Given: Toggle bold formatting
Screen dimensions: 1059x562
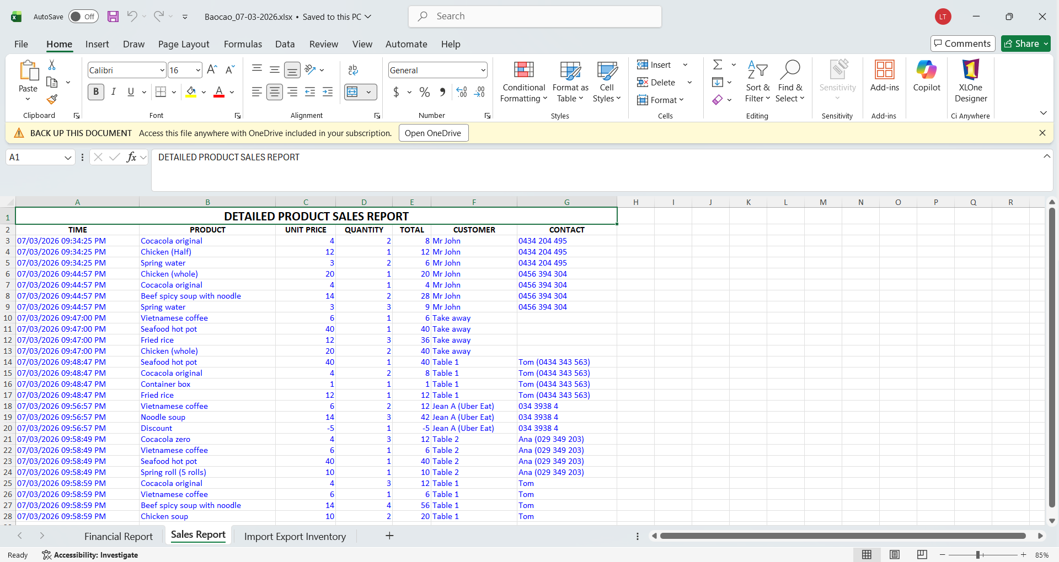Looking at the screenshot, I should 95,91.
